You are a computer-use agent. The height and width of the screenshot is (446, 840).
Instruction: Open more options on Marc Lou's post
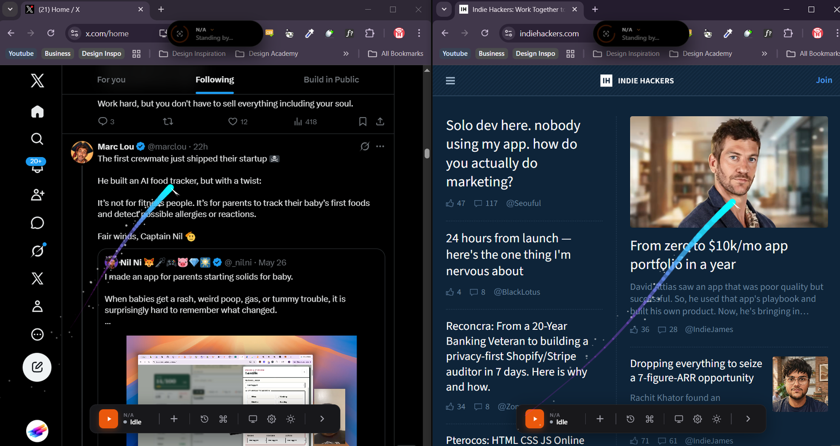380,147
